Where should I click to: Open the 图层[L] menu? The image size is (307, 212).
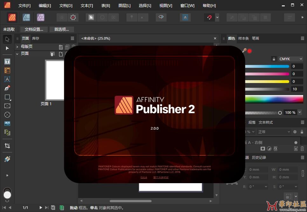[x=125, y=6]
